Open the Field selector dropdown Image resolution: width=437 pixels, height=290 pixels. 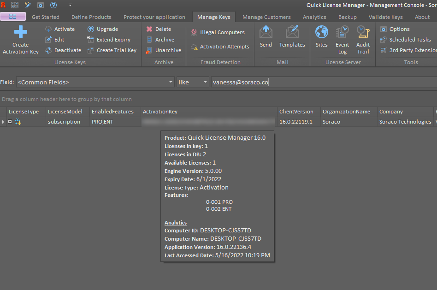coord(171,82)
